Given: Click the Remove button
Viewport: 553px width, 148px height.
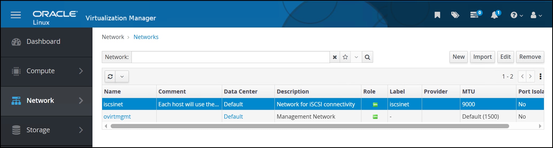Looking at the screenshot, I should click(x=530, y=57).
